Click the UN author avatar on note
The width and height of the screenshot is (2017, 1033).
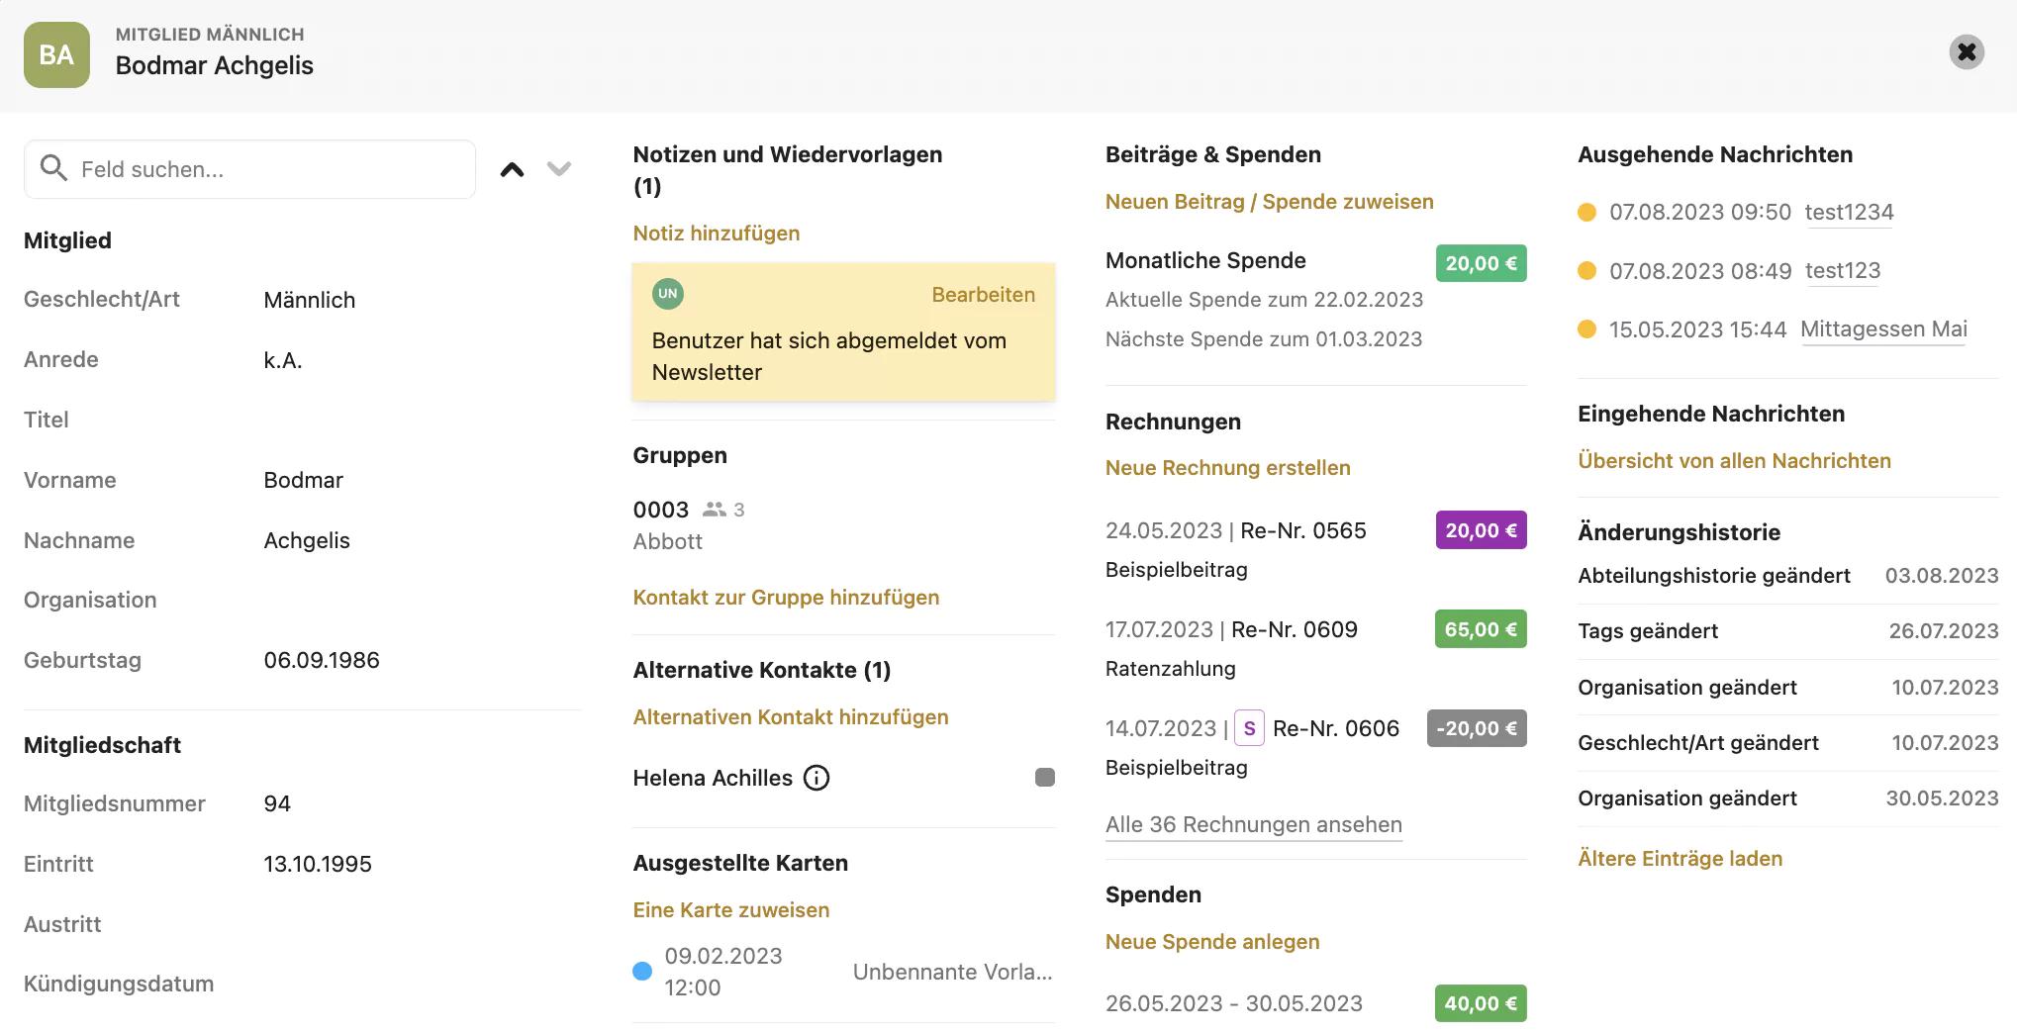(x=668, y=294)
